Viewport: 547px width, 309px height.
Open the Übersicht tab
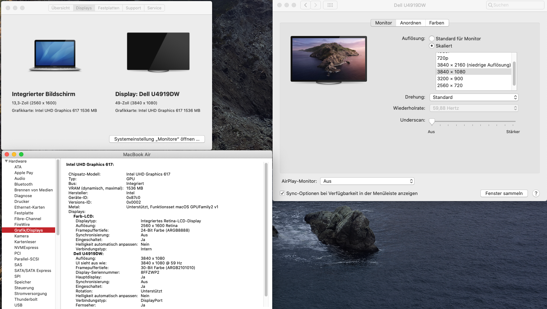(x=60, y=8)
